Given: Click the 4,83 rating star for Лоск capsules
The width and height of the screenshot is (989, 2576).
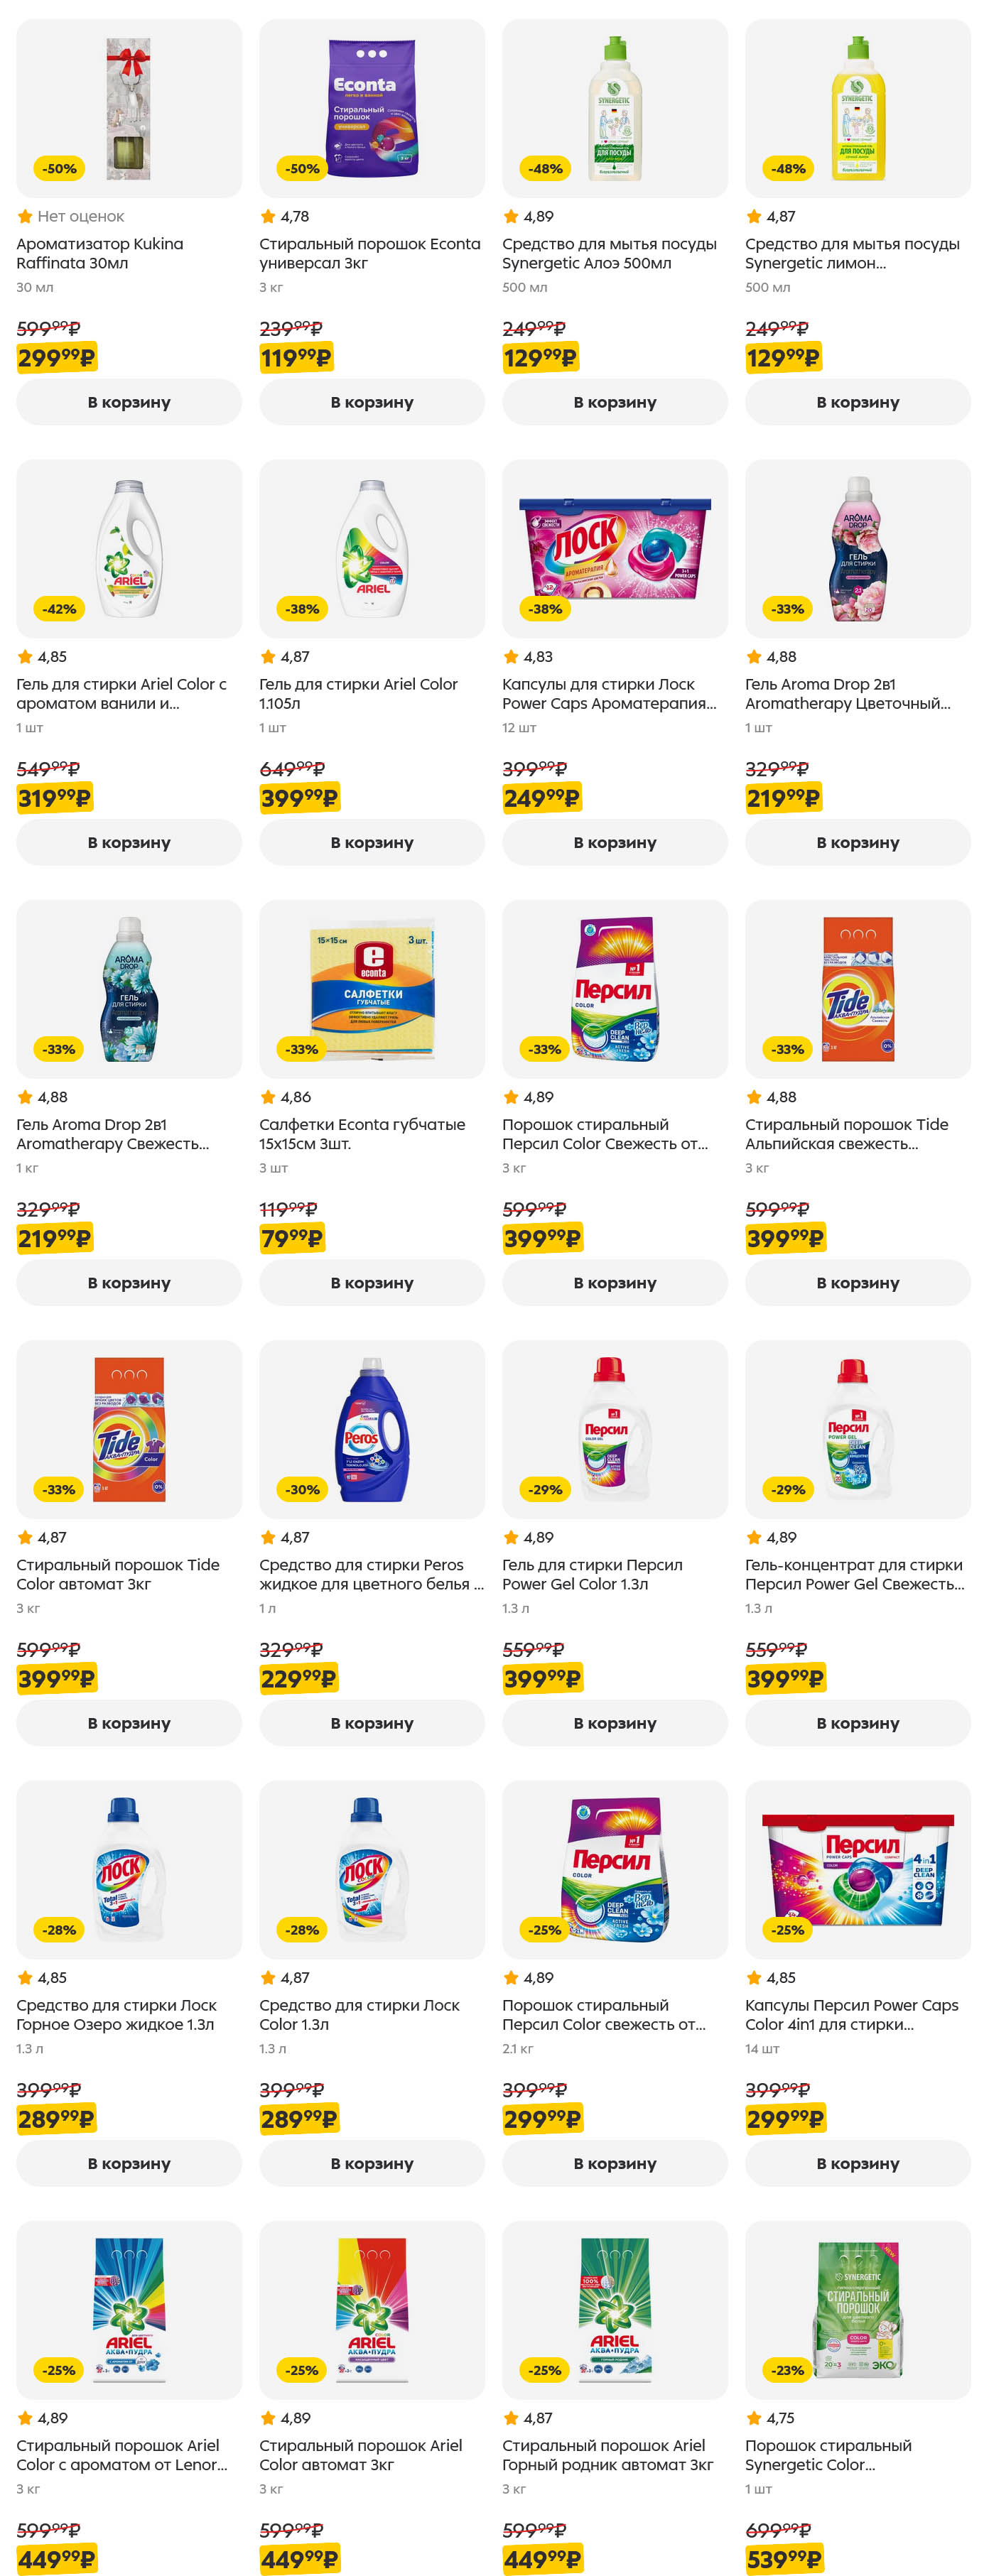Looking at the screenshot, I should click(511, 657).
